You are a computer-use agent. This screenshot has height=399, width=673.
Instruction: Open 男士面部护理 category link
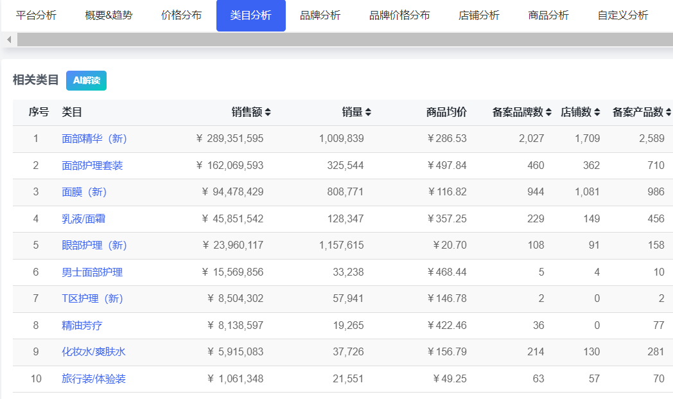click(x=92, y=272)
